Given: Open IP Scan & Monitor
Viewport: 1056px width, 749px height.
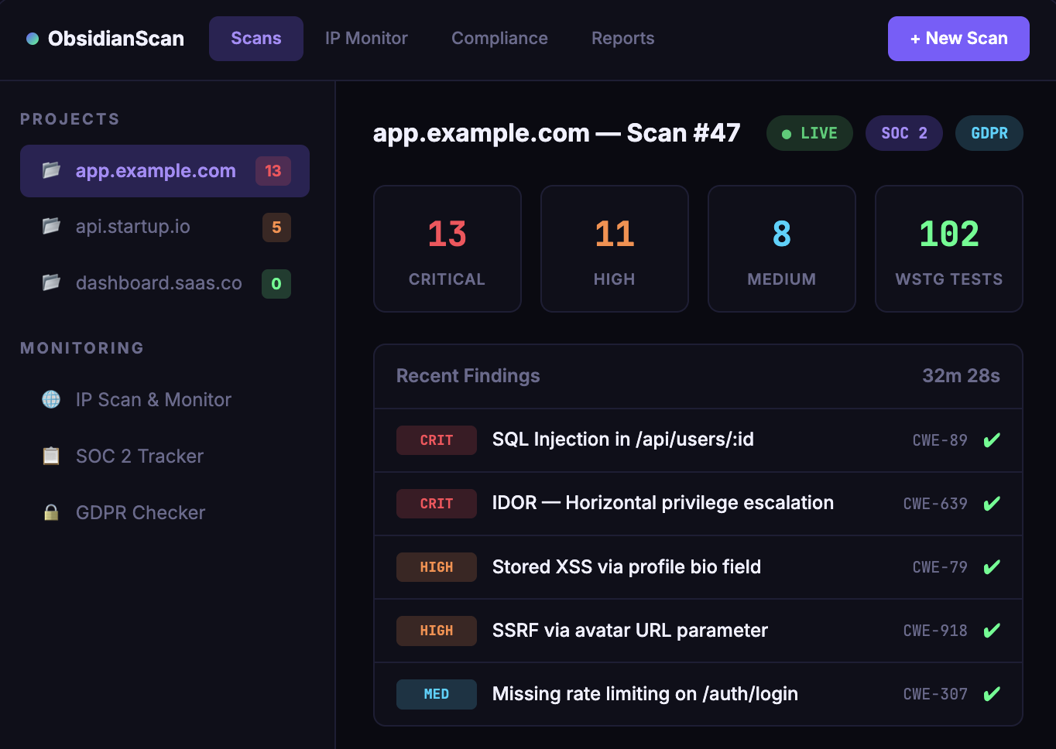Looking at the screenshot, I should pyautogui.click(x=165, y=399).
